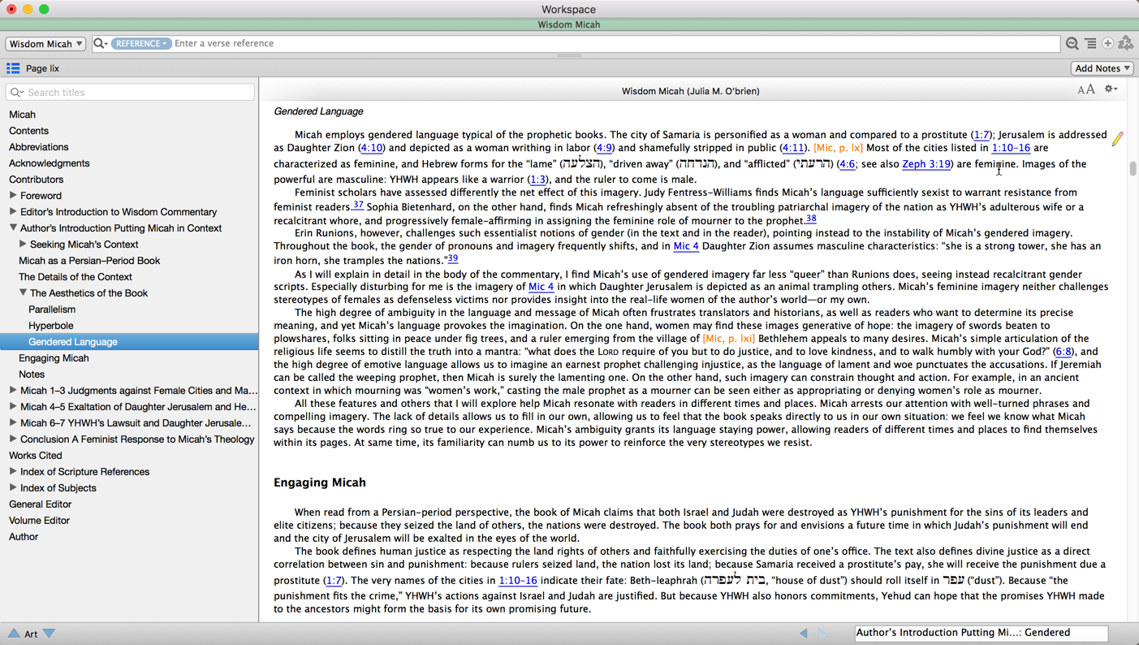Open the Zeph 3:19 link
1139x645 pixels.
pyautogui.click(x=925, y=164)
